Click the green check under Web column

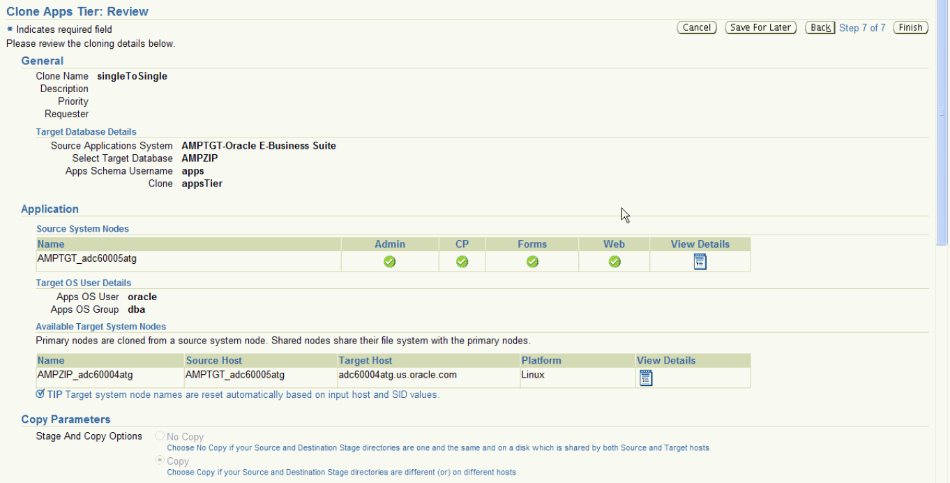[615, 262]
